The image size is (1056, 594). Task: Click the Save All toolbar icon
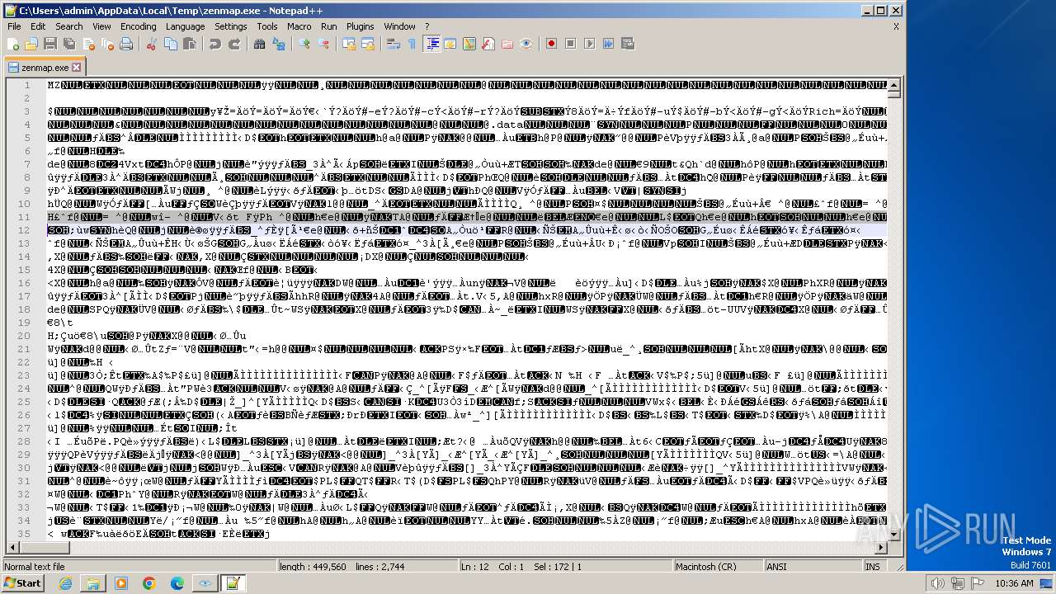(69, 44)
